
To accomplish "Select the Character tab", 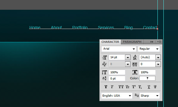I will [x=110, y=42].
